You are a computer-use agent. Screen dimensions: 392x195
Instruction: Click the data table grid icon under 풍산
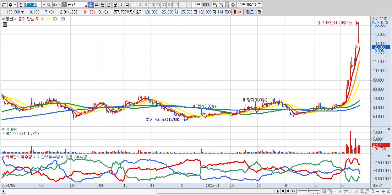[5, 24]
